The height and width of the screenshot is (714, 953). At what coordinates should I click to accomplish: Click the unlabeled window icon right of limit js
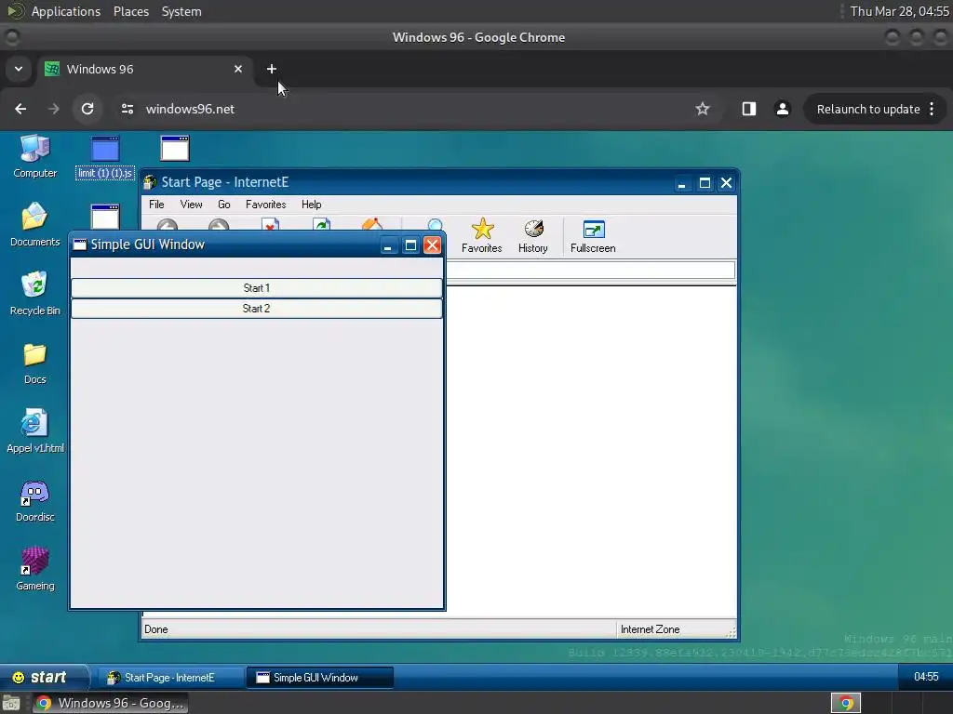click(175, 149)
